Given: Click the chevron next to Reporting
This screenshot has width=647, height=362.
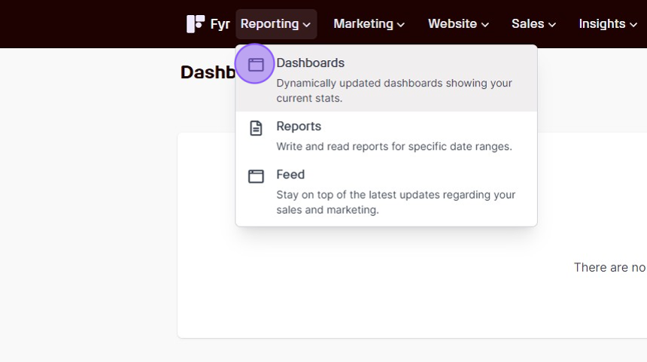Looking at the screenshot, I should coord(307,25).
